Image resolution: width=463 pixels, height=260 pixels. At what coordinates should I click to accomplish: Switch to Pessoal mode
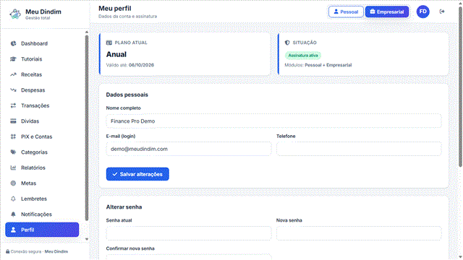coord(346,12)
